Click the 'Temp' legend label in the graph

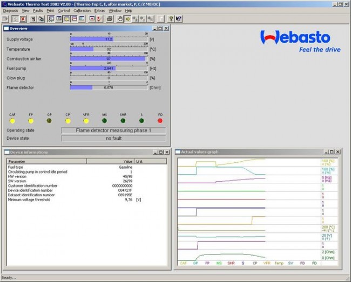click(x=279, y=263)
